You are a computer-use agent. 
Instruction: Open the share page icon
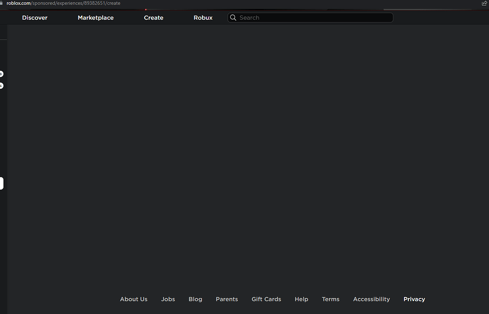pos(484,3)
